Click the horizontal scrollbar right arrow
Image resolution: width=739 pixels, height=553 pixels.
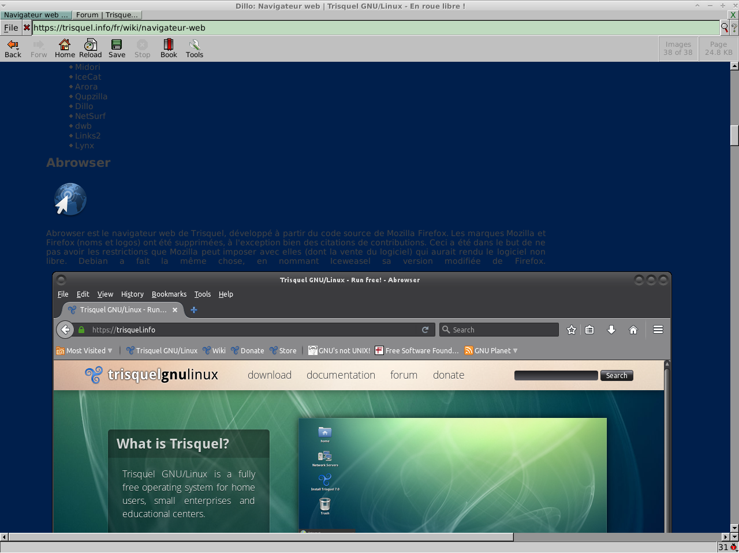[x=726, y=537]
